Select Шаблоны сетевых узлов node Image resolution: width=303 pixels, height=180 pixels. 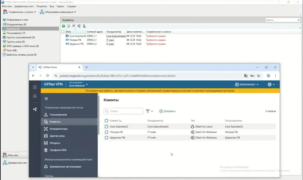tap(21, 55)
